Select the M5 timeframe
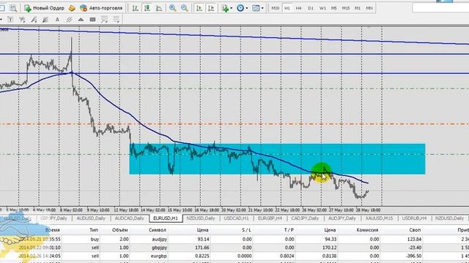Viewport: 469px width, 263px height. pos(334,8)
